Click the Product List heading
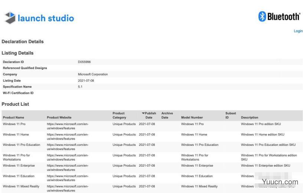 click(x=15, y=104)
